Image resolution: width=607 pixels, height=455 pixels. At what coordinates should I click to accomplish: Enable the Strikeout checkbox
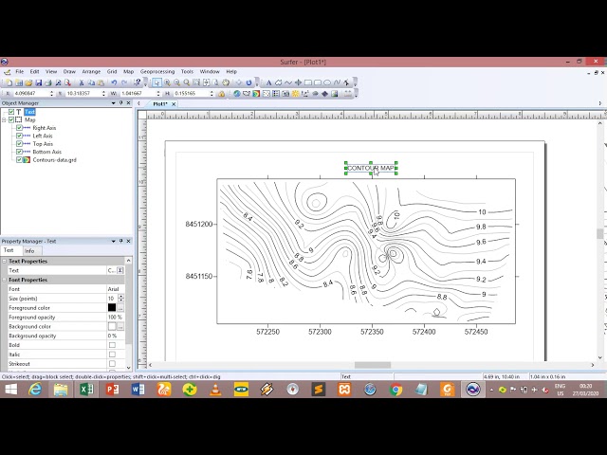[112, 364]
